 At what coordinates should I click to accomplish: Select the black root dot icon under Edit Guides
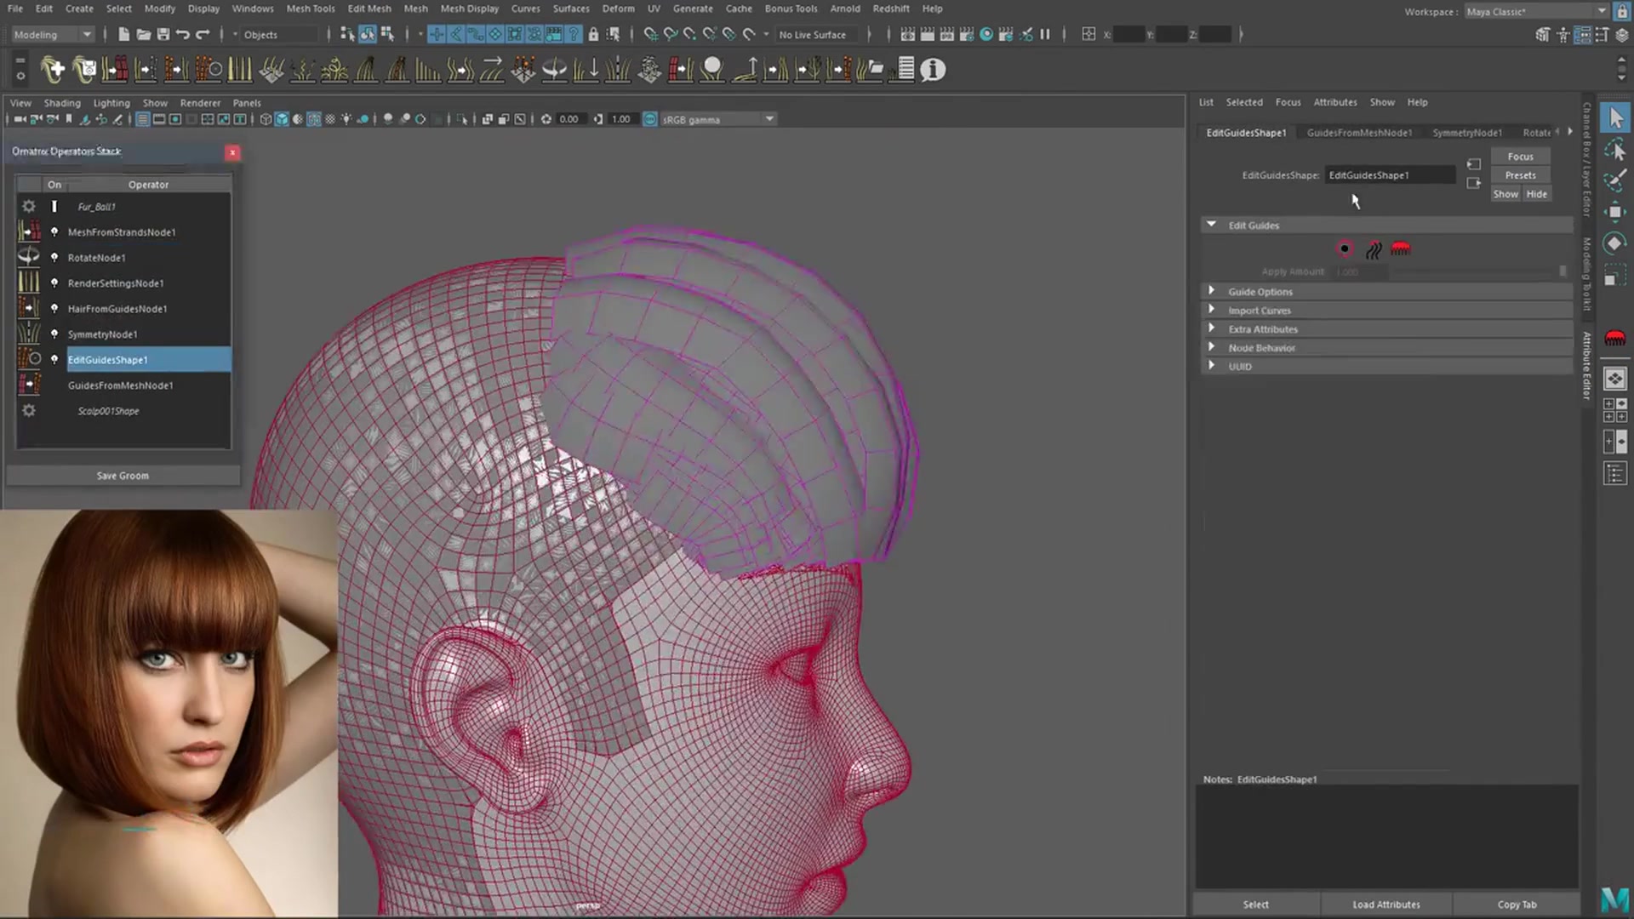click(1345, 248)
